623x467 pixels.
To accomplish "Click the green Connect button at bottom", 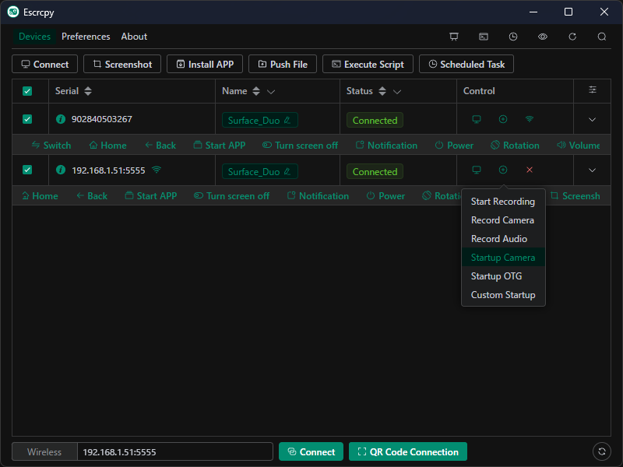I will 311,452.
